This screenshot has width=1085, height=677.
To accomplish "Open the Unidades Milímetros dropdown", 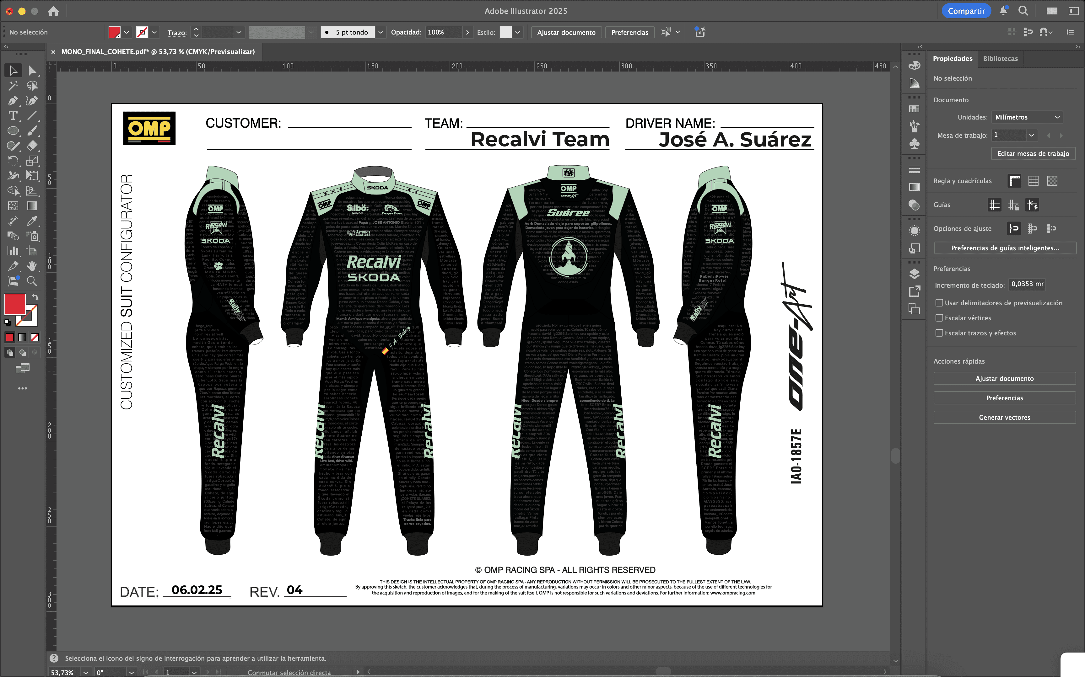I will point(1026,117).
